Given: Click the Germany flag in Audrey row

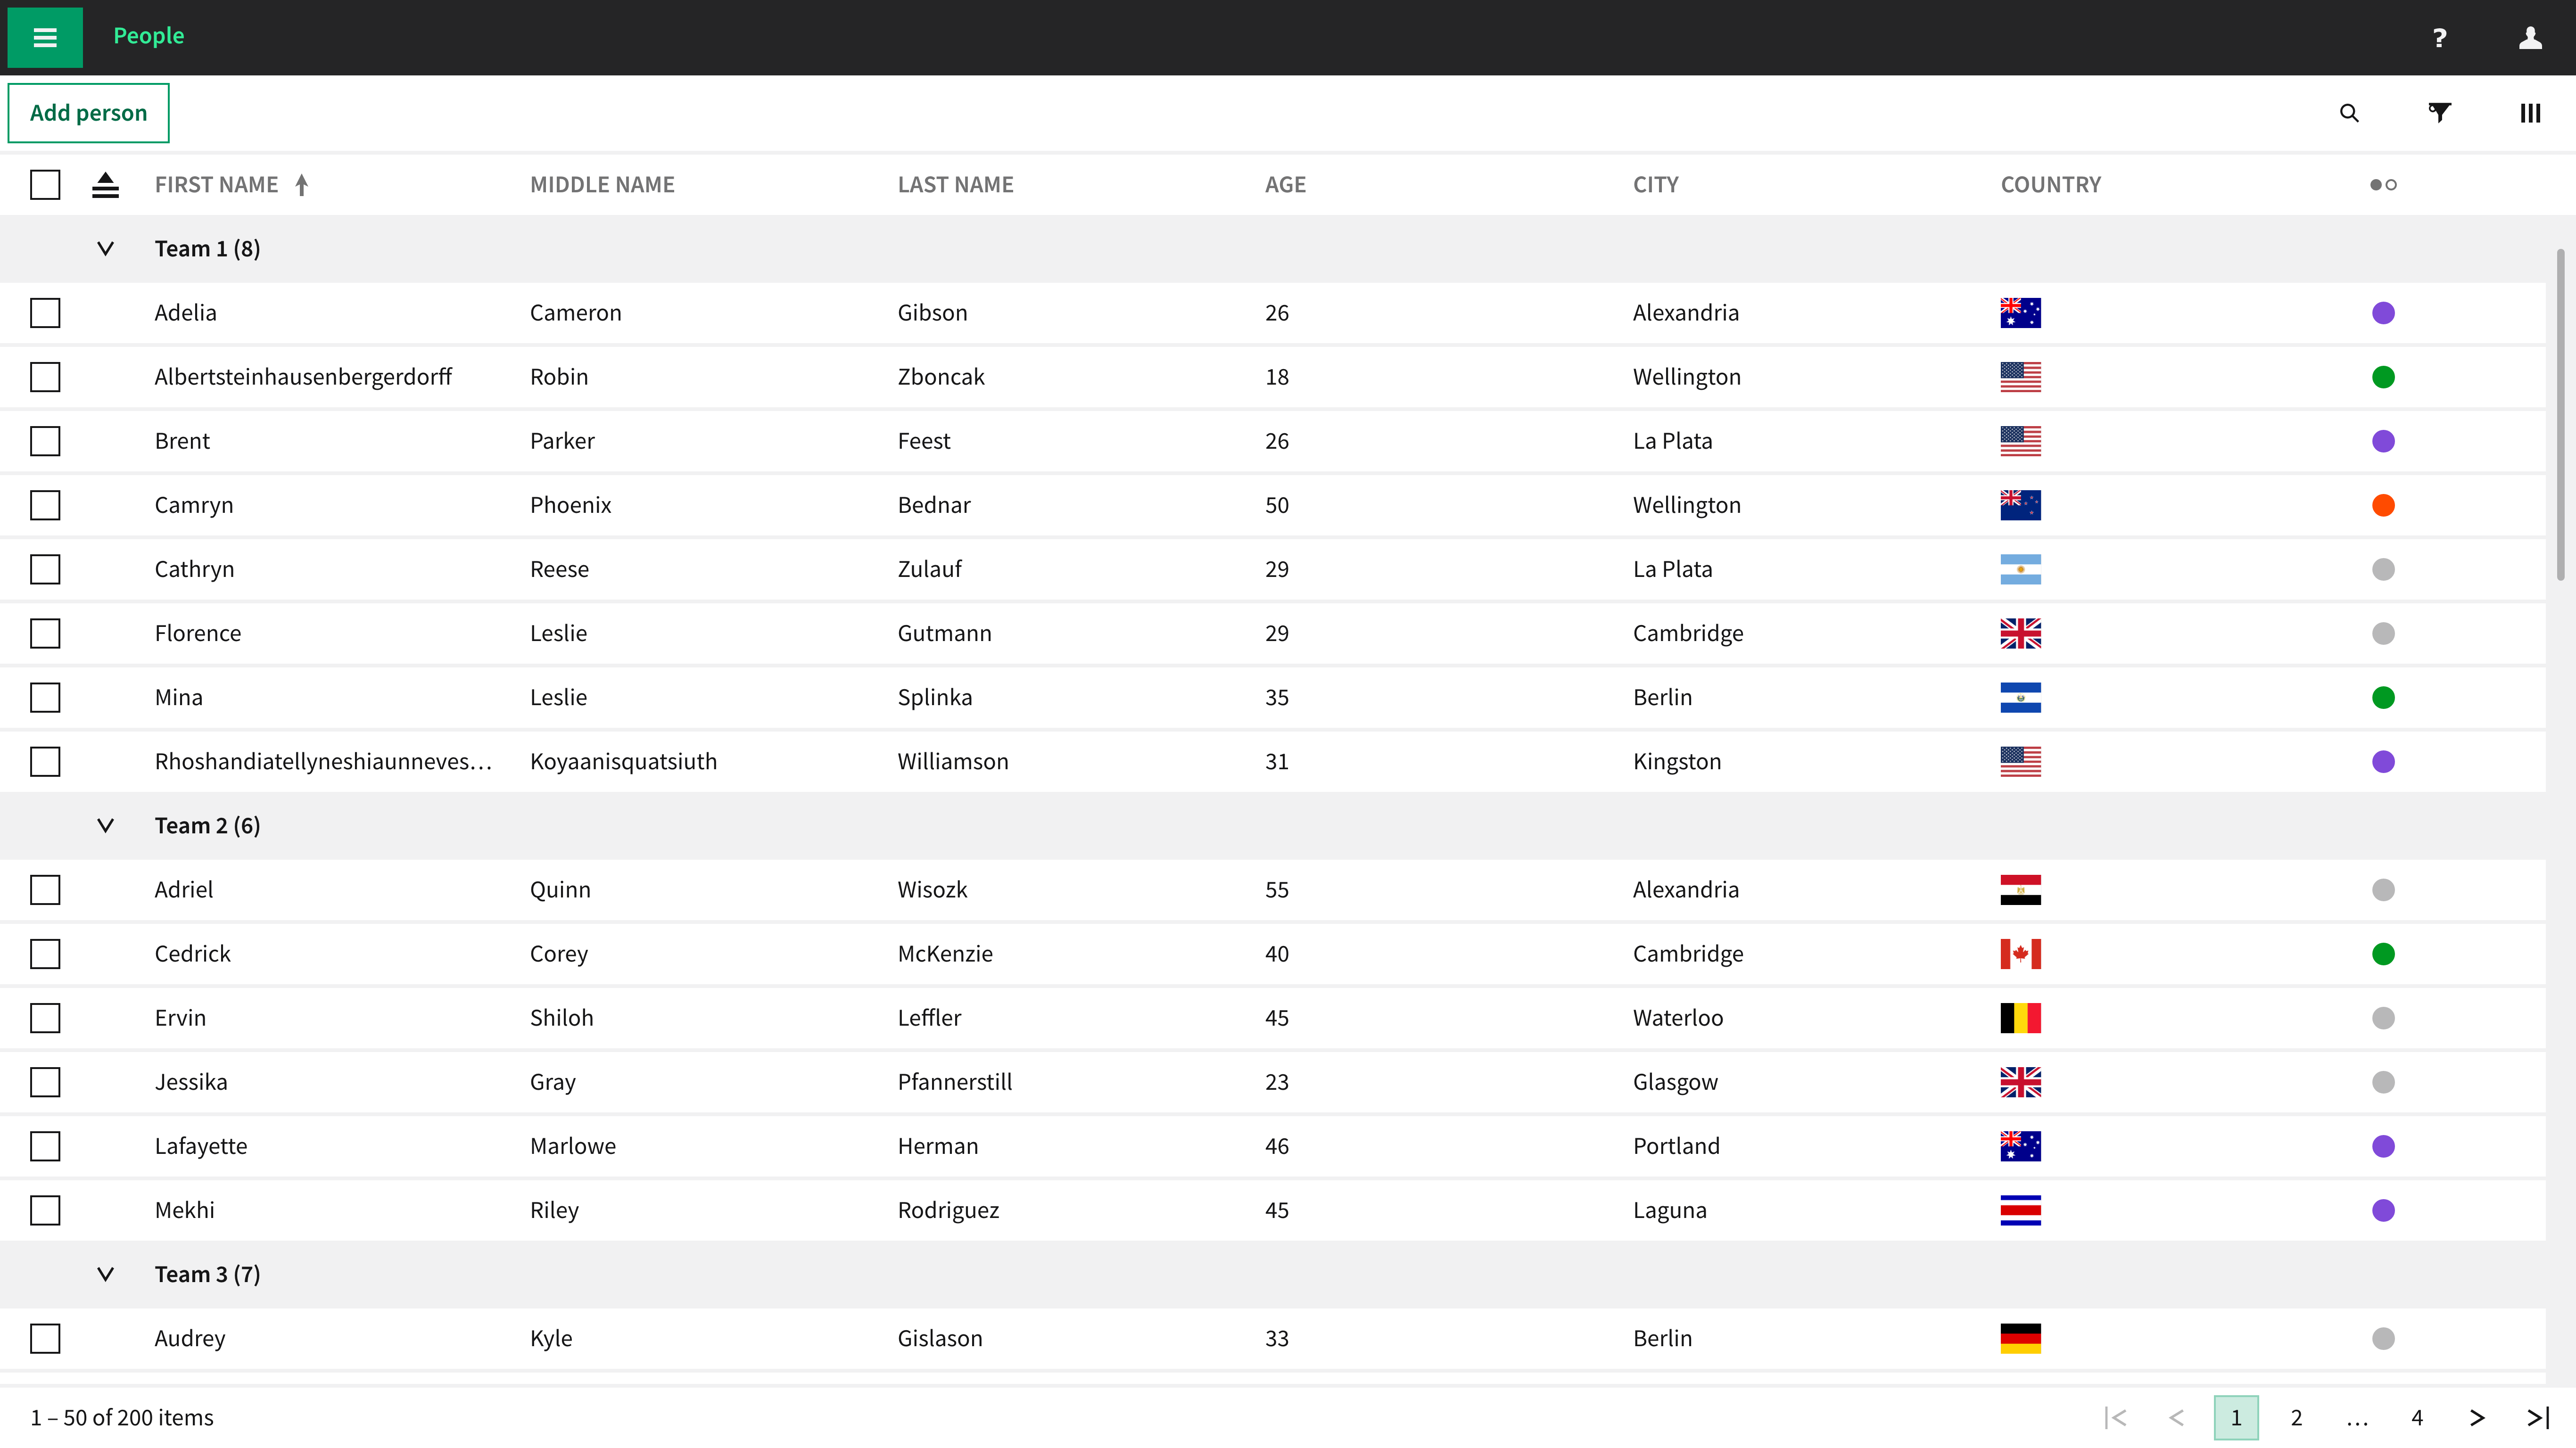Looking at the screenshot, I should 2020,1338.
